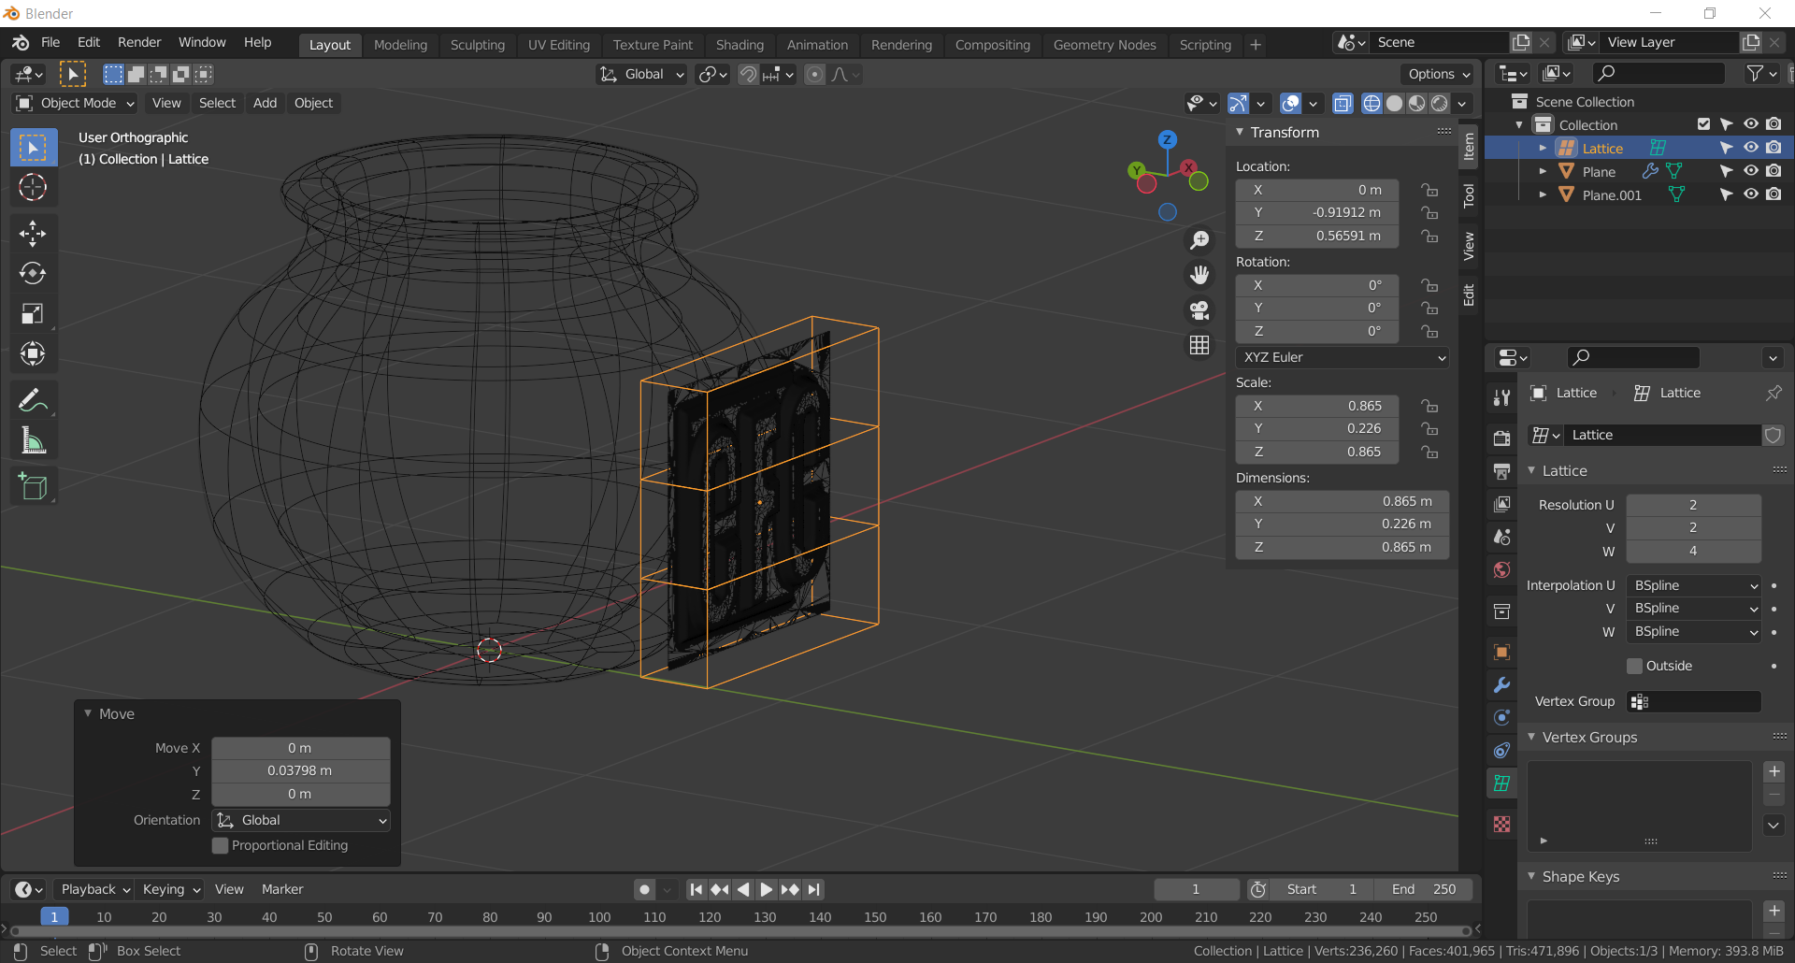
Task: Enable Proportional Editing checkbox in Move panel
Action: tap(221, 845)
